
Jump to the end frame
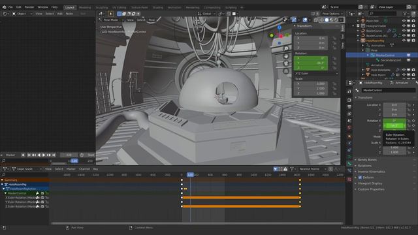pyautogui.click(x=54, y=155)
